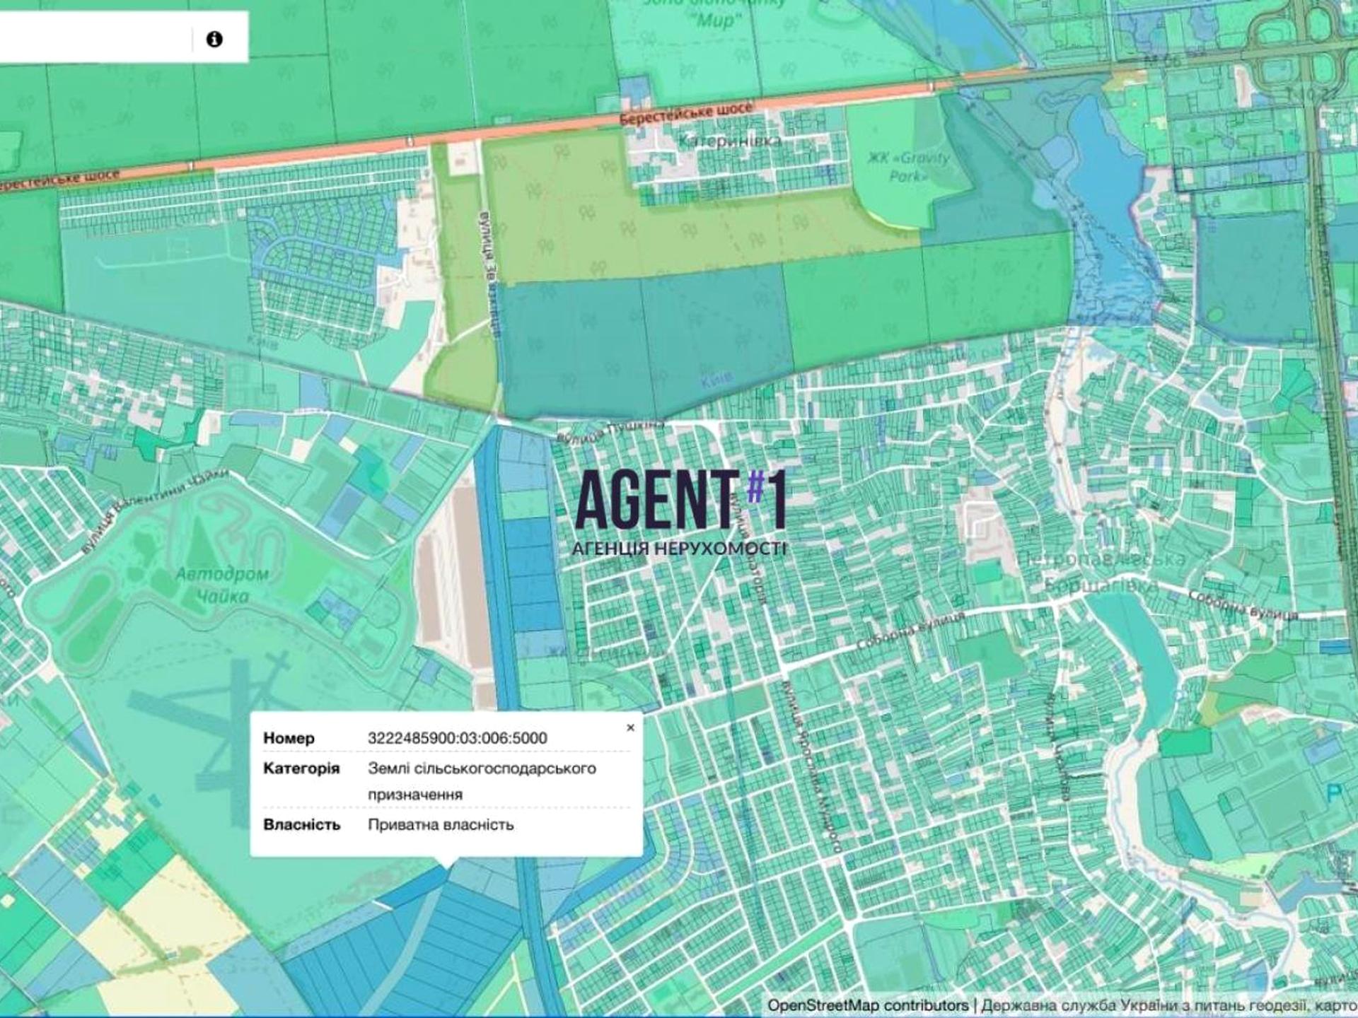Click the Автодром Чайка map label

tap(221, 585)
